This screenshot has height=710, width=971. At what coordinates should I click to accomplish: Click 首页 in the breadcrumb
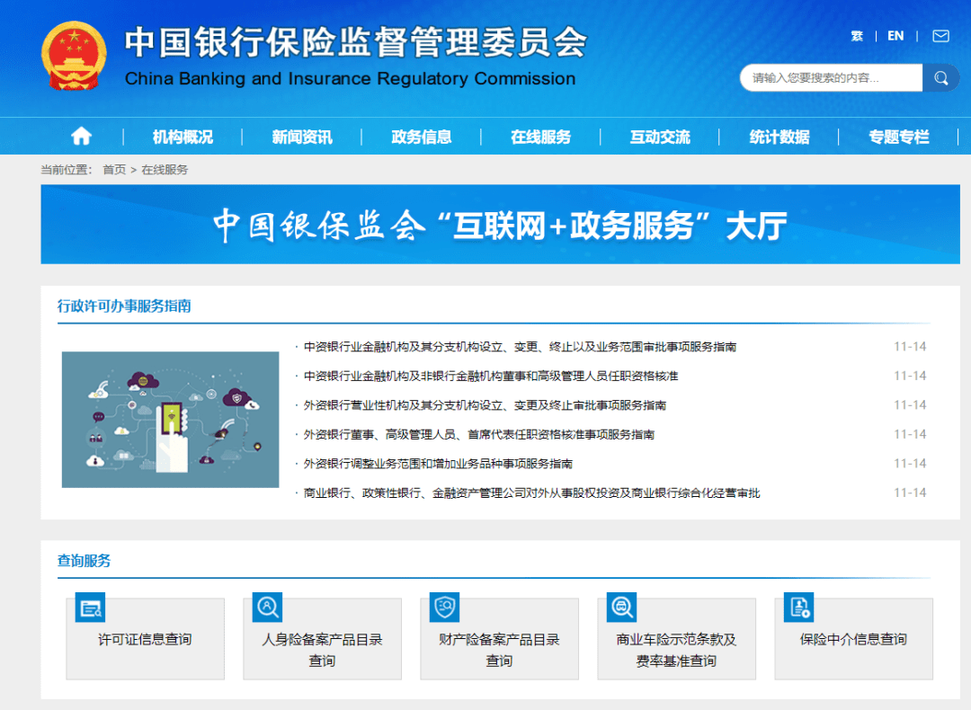click(x=114, y=170)
